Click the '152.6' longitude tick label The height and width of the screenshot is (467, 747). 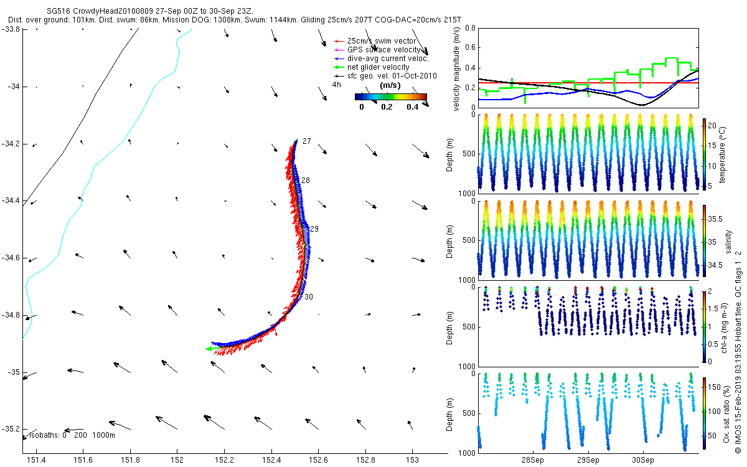(x=318, y=460)
